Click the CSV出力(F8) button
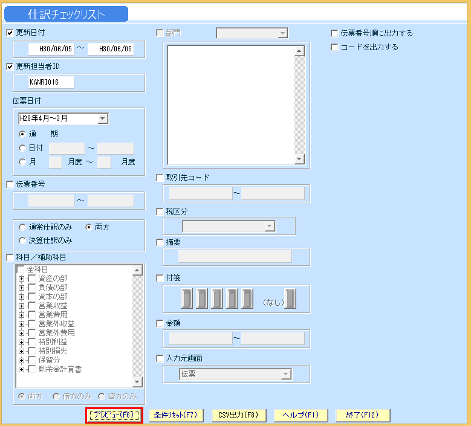This screenshot has height=426, width=471. [x=238, y=416]
